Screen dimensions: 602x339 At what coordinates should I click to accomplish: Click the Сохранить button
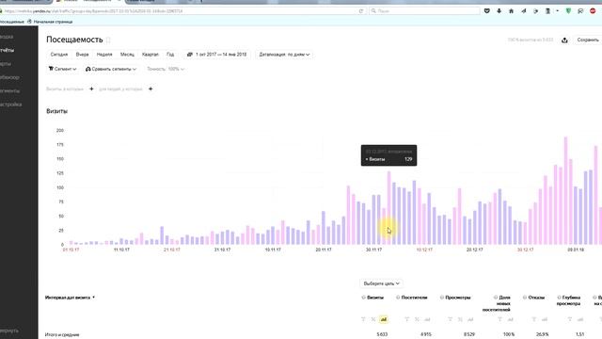tap(588, 40)
